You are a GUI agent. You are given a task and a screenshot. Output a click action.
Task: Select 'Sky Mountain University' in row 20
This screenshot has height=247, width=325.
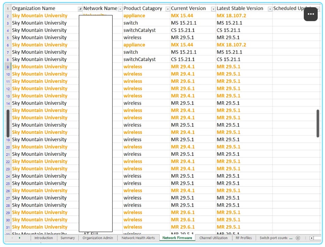(45, 147)
